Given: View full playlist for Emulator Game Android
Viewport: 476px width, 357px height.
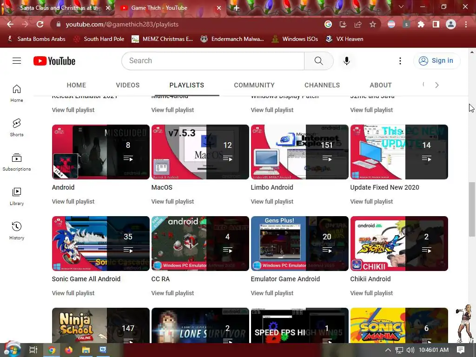Looking at the screenshot, I should (x=272, y=293).
